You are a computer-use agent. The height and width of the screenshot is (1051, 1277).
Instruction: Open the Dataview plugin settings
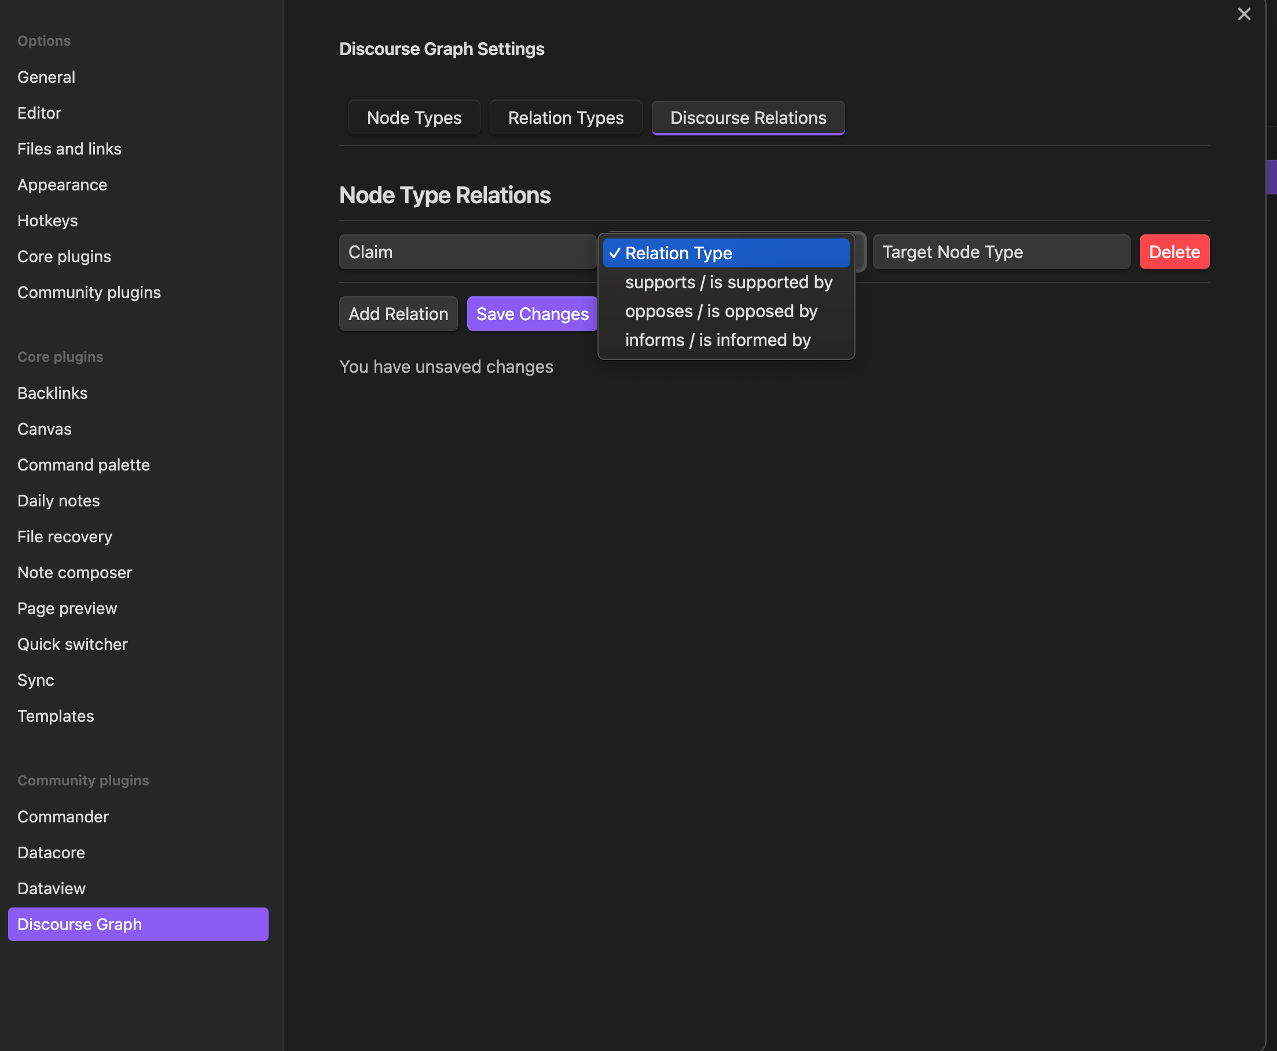[x=52, y=888]
